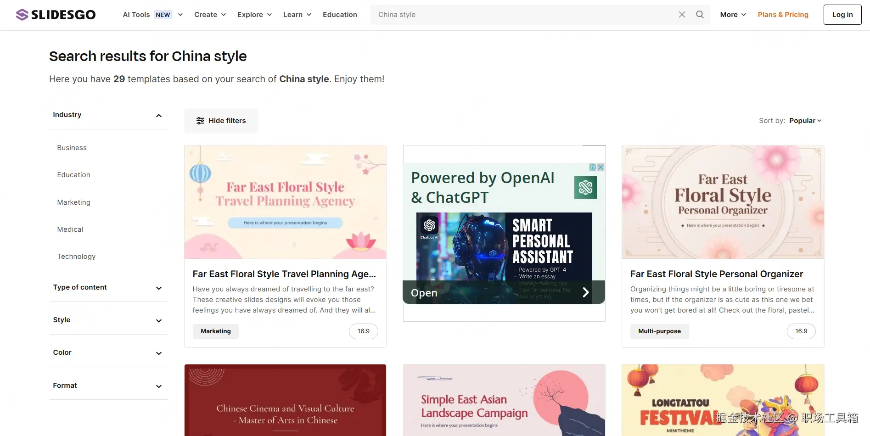Click the Multi-purpose tag
The width and height of the screenshot is (870, 436).
tap(660, 331)
